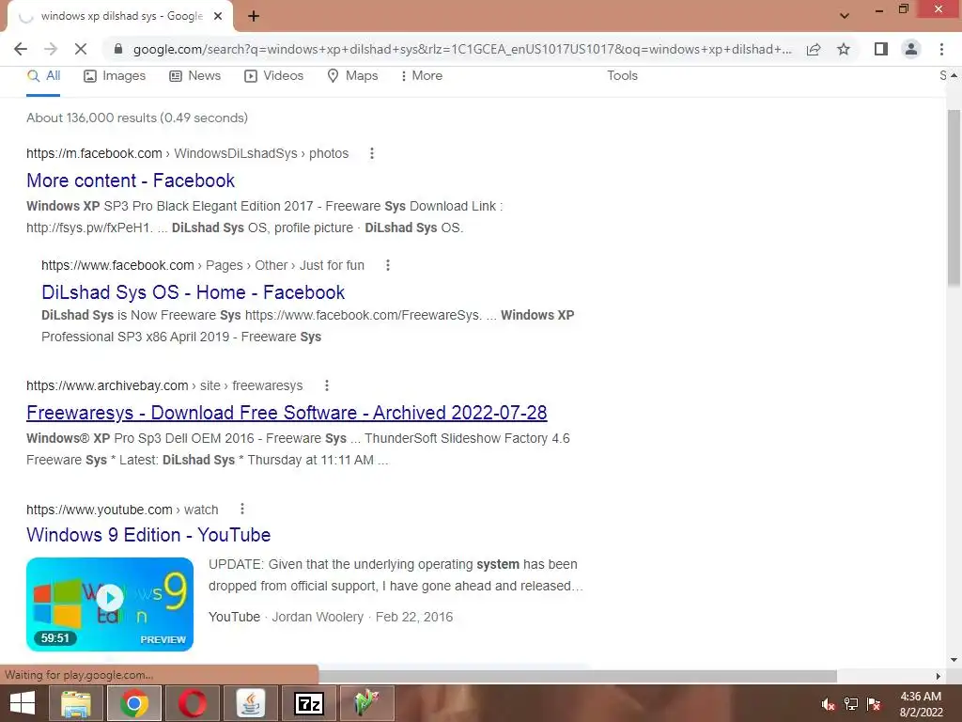The height and width of the screenshot is (722, 962).
Task: Open network status tray icon
Action: [851, 704]
